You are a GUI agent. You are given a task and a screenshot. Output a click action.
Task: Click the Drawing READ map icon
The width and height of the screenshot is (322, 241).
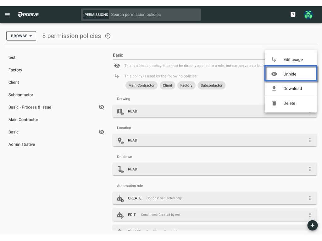coord(120,111)
